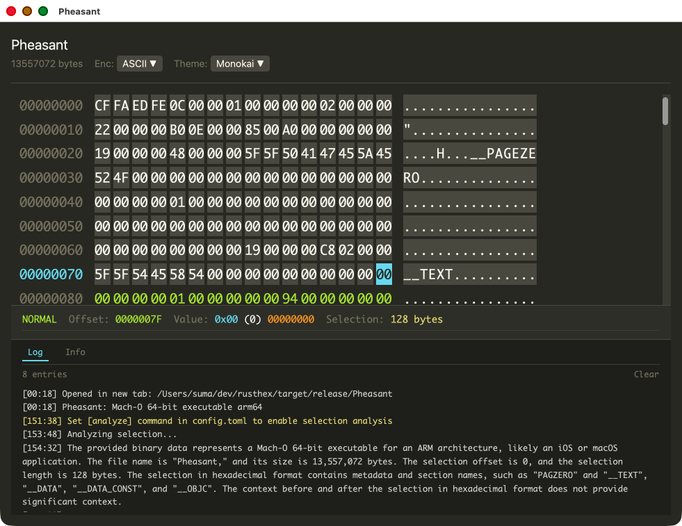The width and height of the screenshot is (682, 526).
Task: Click the CF byte at offset zero
Action: pyautogui.click(x=102, y=106)
